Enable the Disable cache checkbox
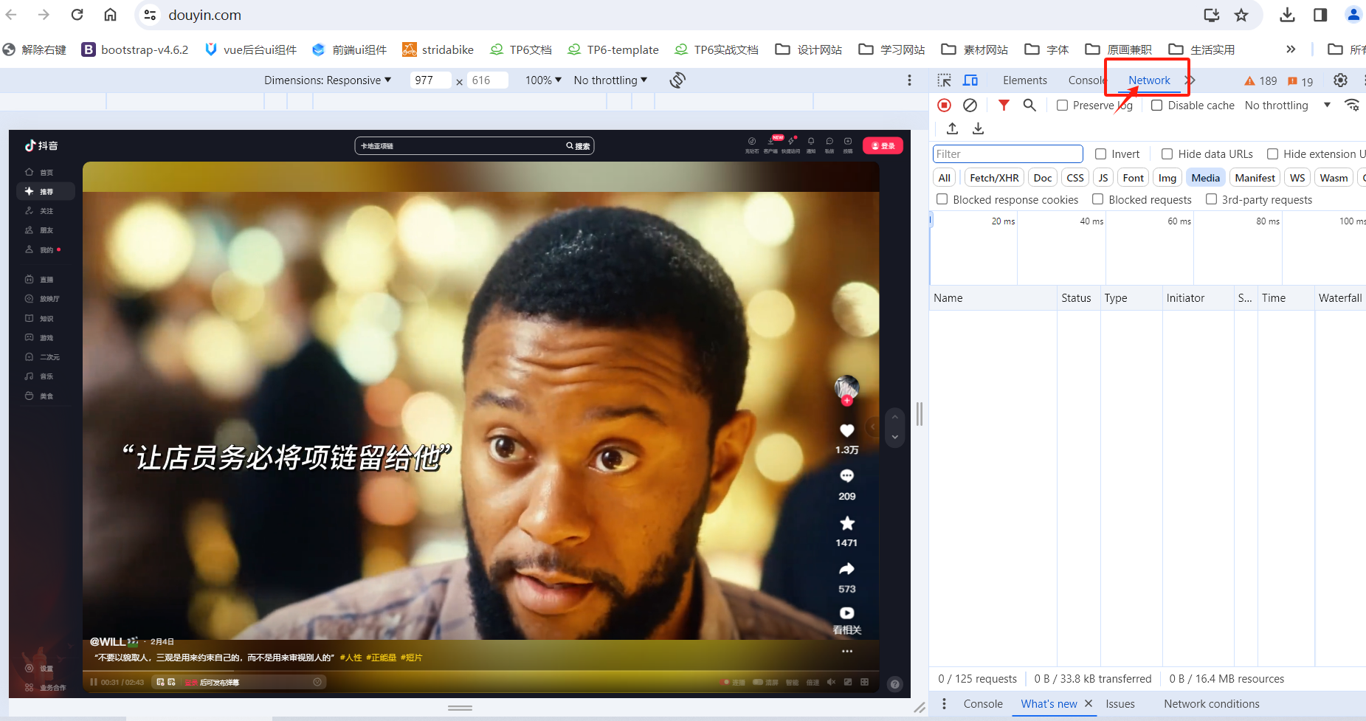 [1157, 106]
